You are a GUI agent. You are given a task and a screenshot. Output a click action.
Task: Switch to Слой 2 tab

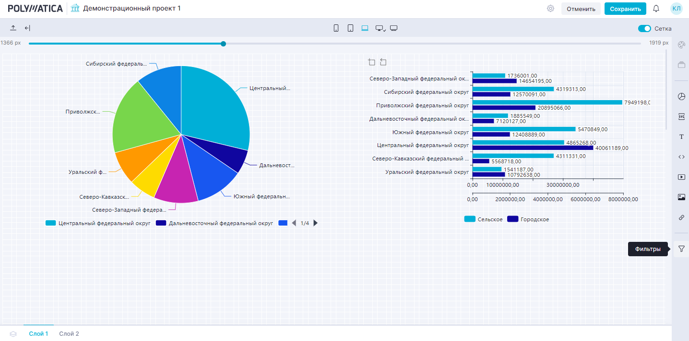[x=69, y=334]
